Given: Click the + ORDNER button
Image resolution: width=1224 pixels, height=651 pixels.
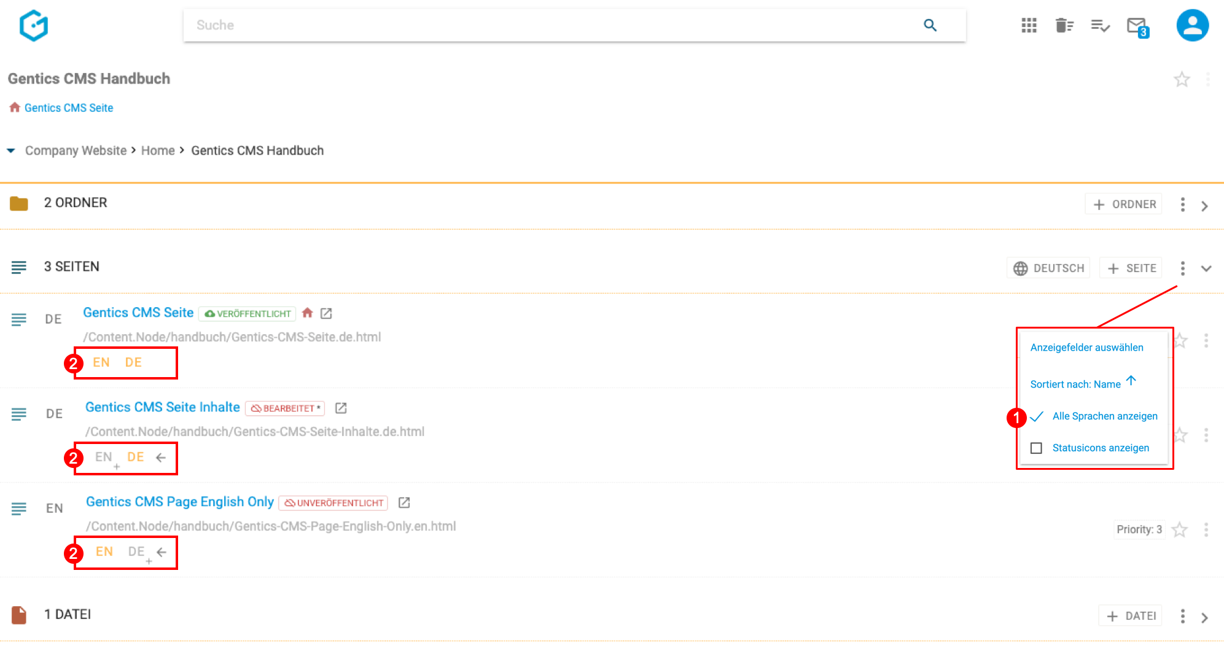Looking at the screenshot, I should click(1124, 205).
